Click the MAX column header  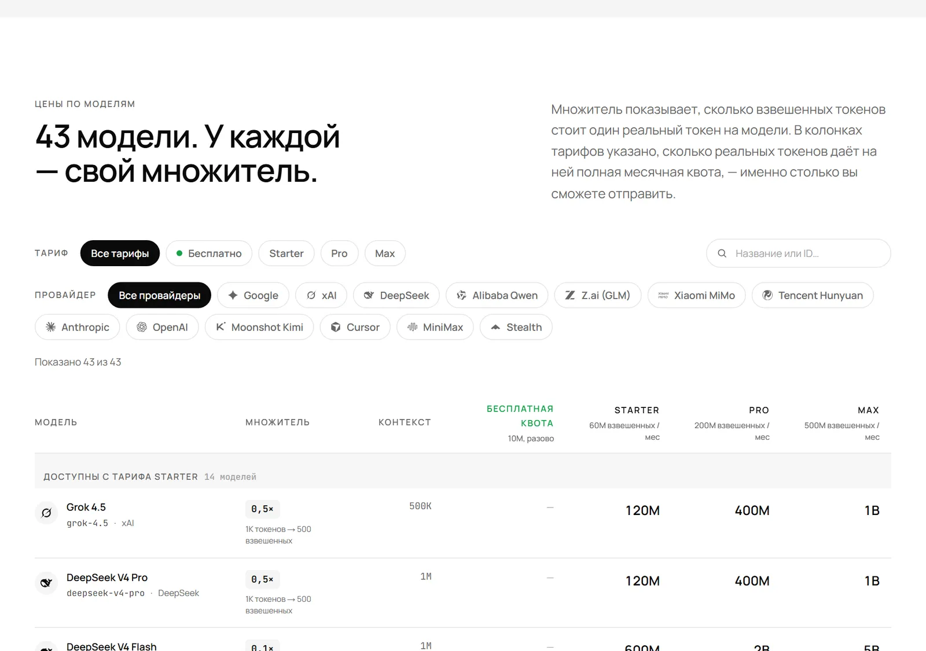(868, 410)
